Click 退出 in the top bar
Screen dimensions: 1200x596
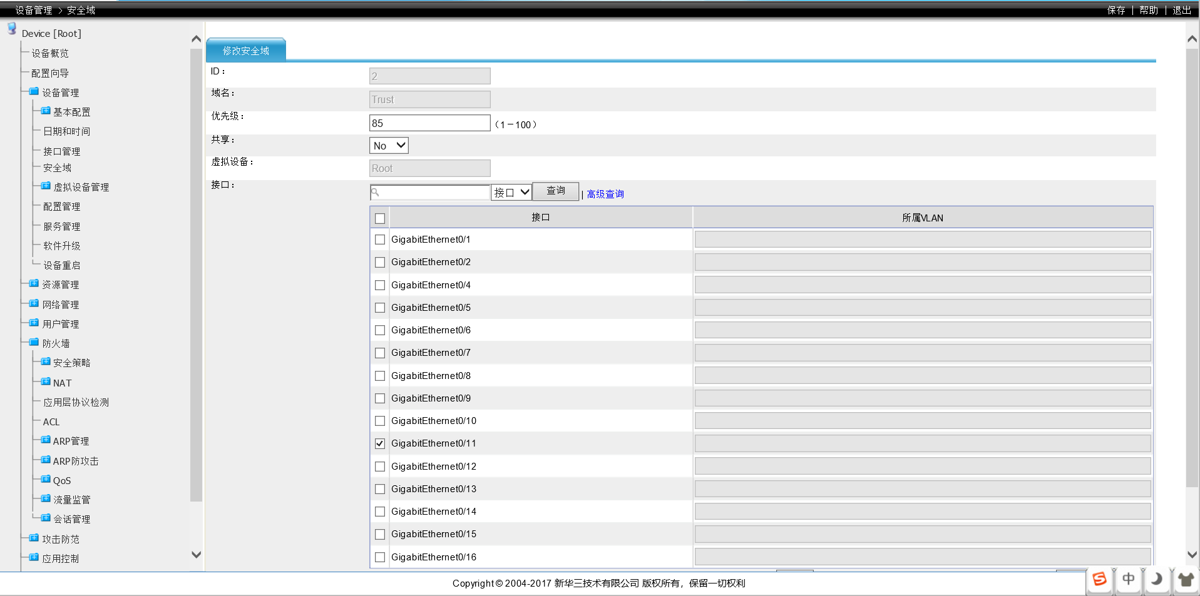[x=1182, y=10]
